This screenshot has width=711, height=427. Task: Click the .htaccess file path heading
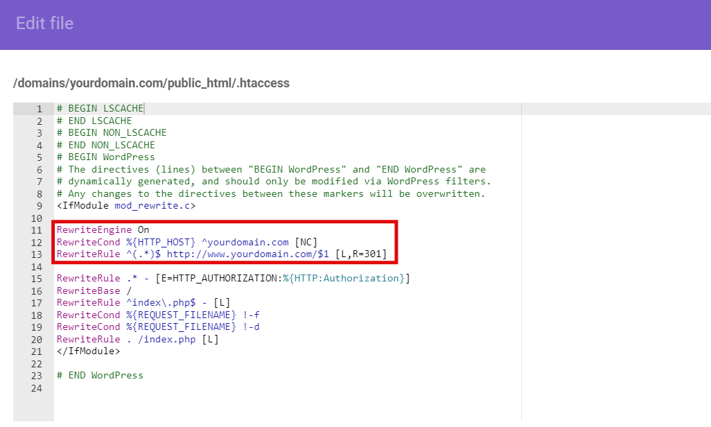[151, 83]
